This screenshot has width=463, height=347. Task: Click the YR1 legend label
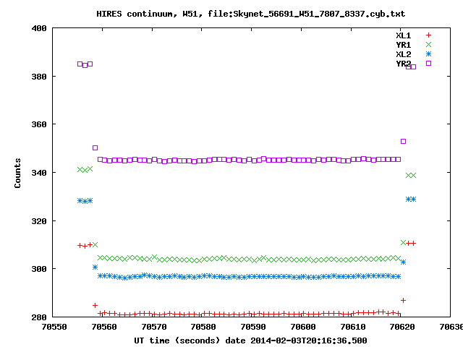click(404, 45)
